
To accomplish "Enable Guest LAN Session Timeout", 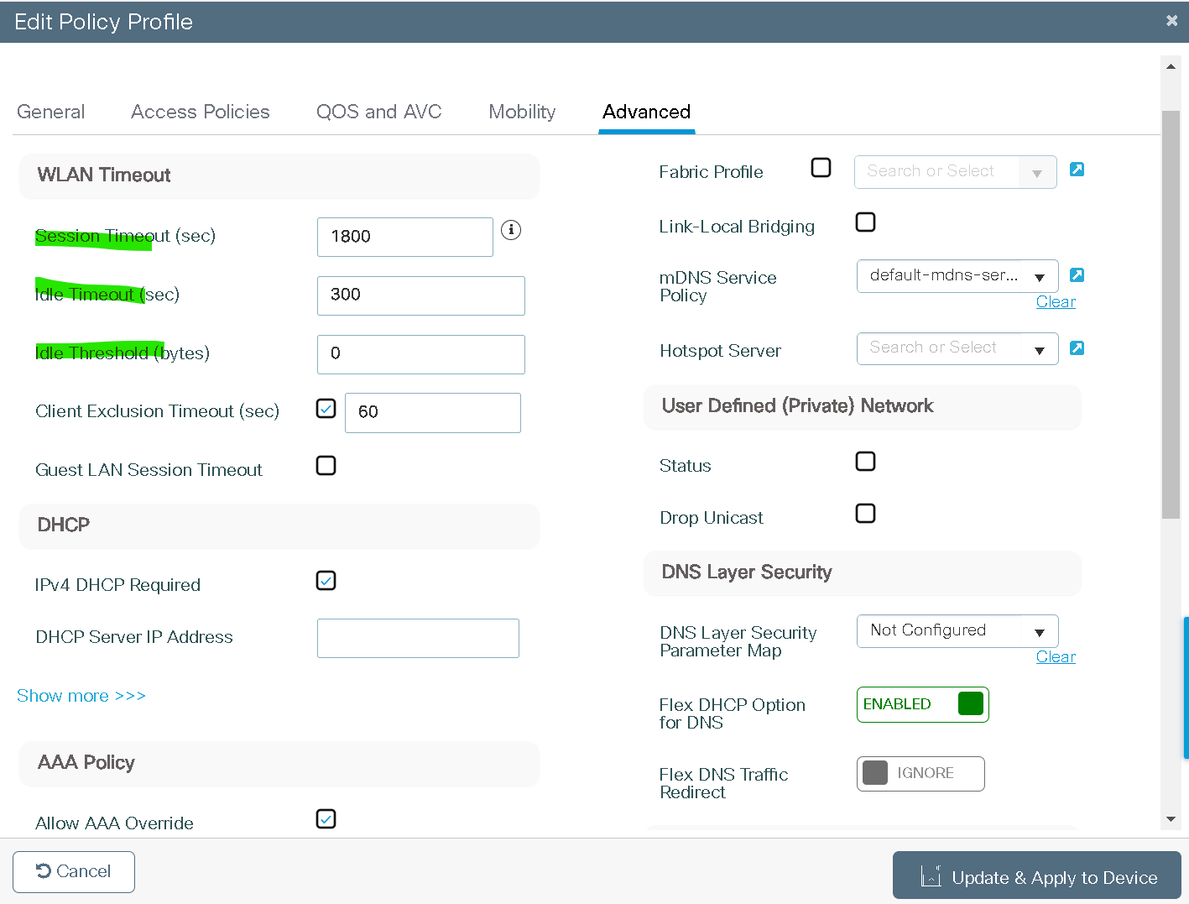I will [x=326, y=465].
